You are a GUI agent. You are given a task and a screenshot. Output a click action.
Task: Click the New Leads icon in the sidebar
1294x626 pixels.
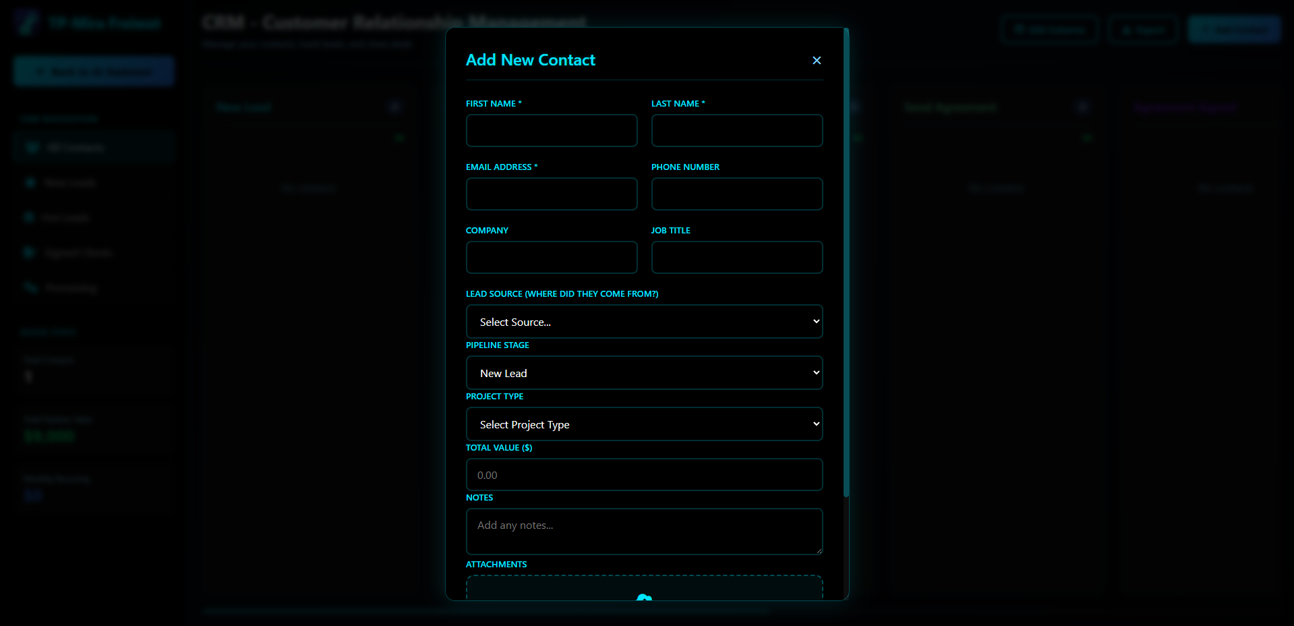(x=32, y=182)
